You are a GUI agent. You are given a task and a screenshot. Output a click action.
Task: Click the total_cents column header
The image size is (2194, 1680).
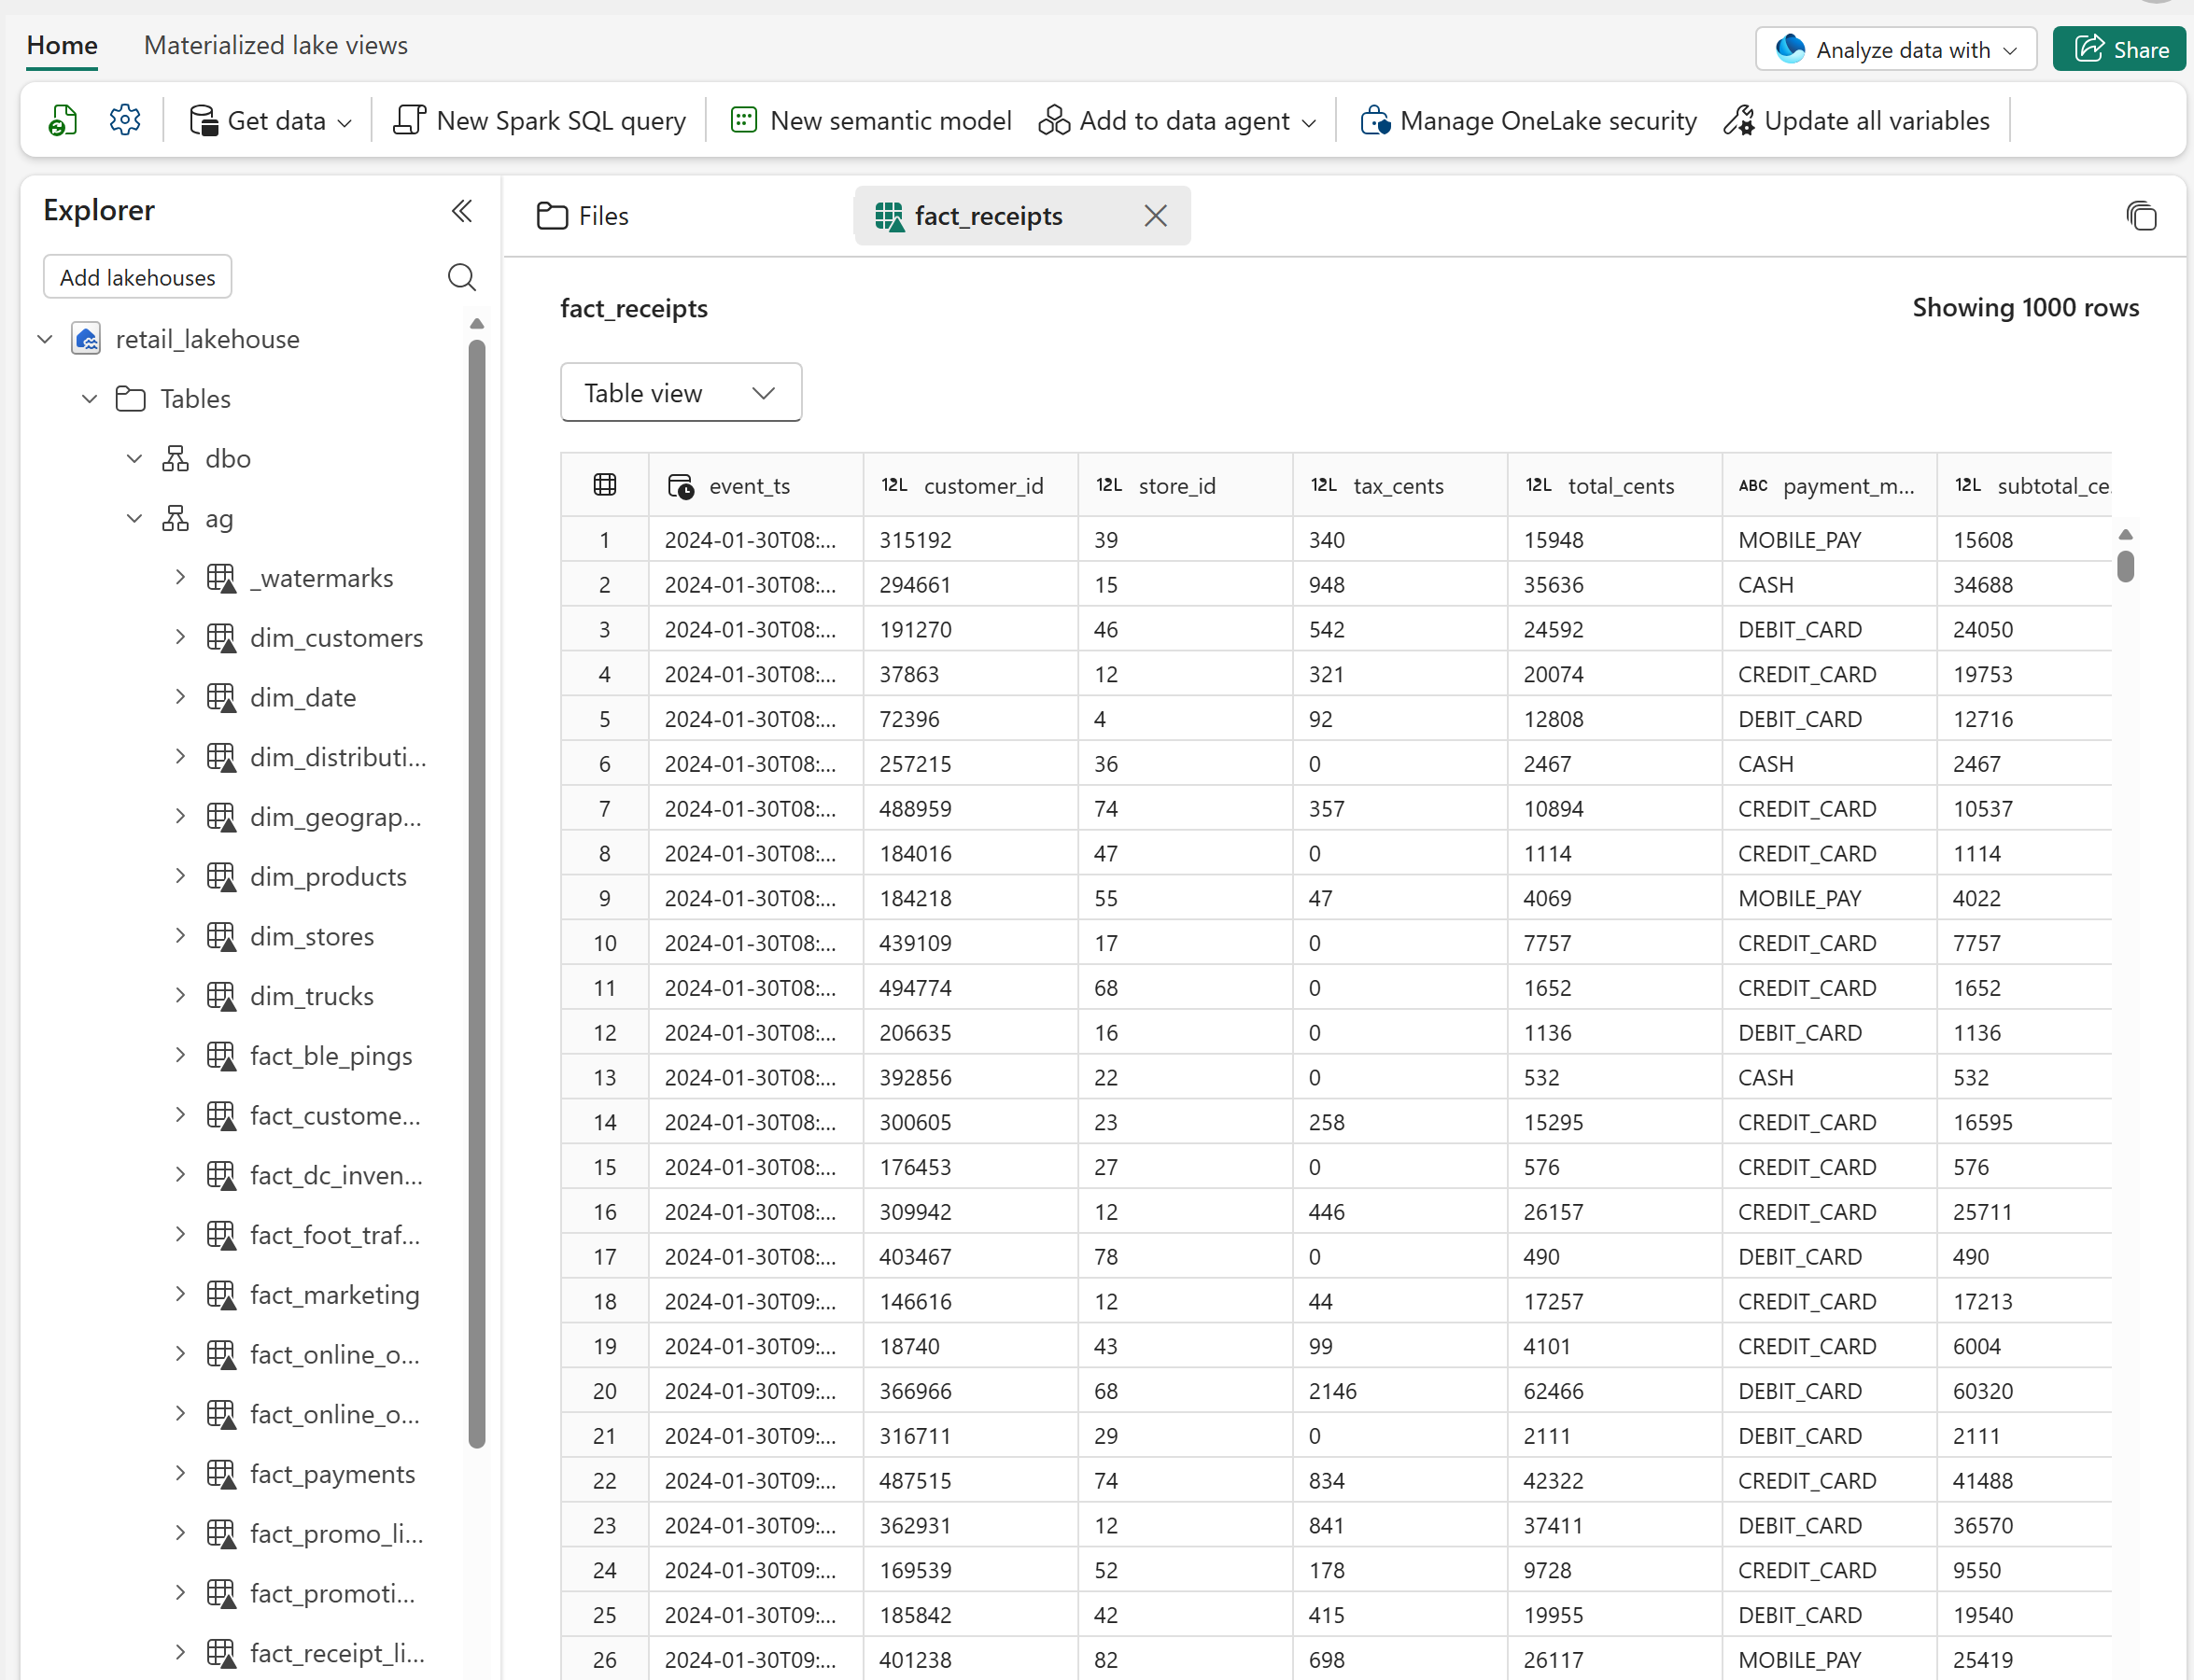[x=1615, y=485]
